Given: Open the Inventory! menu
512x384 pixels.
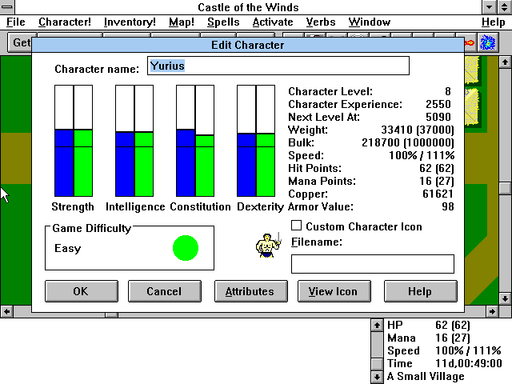Looking at the screenshot, I should point(130,22).
